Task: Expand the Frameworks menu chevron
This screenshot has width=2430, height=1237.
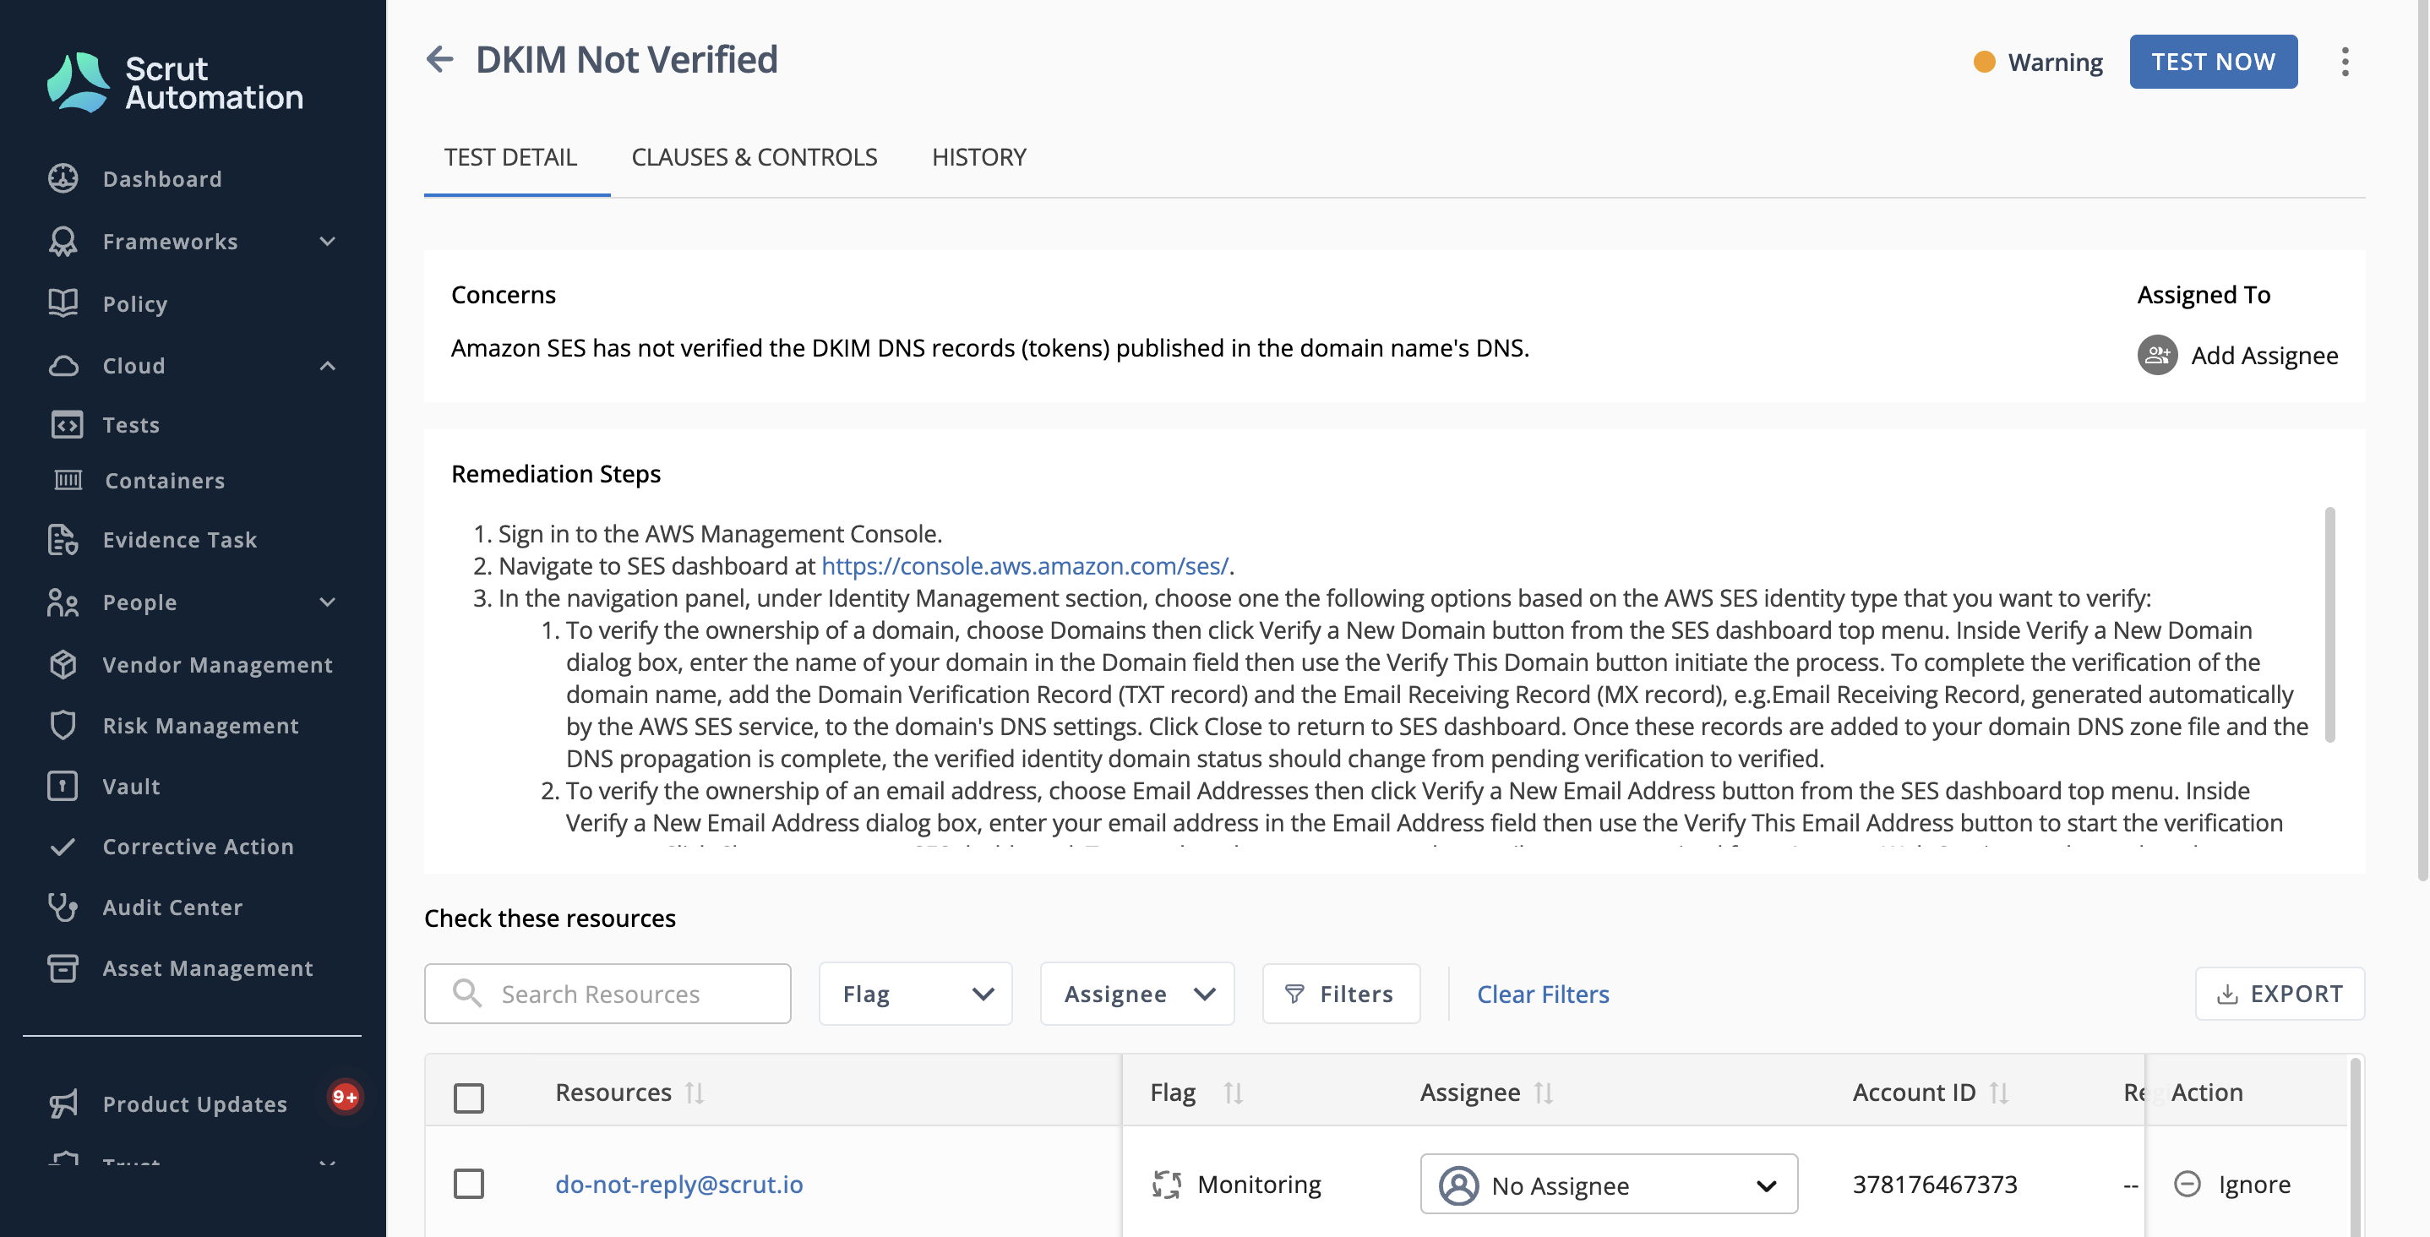Action: click(x=327, y=242)
